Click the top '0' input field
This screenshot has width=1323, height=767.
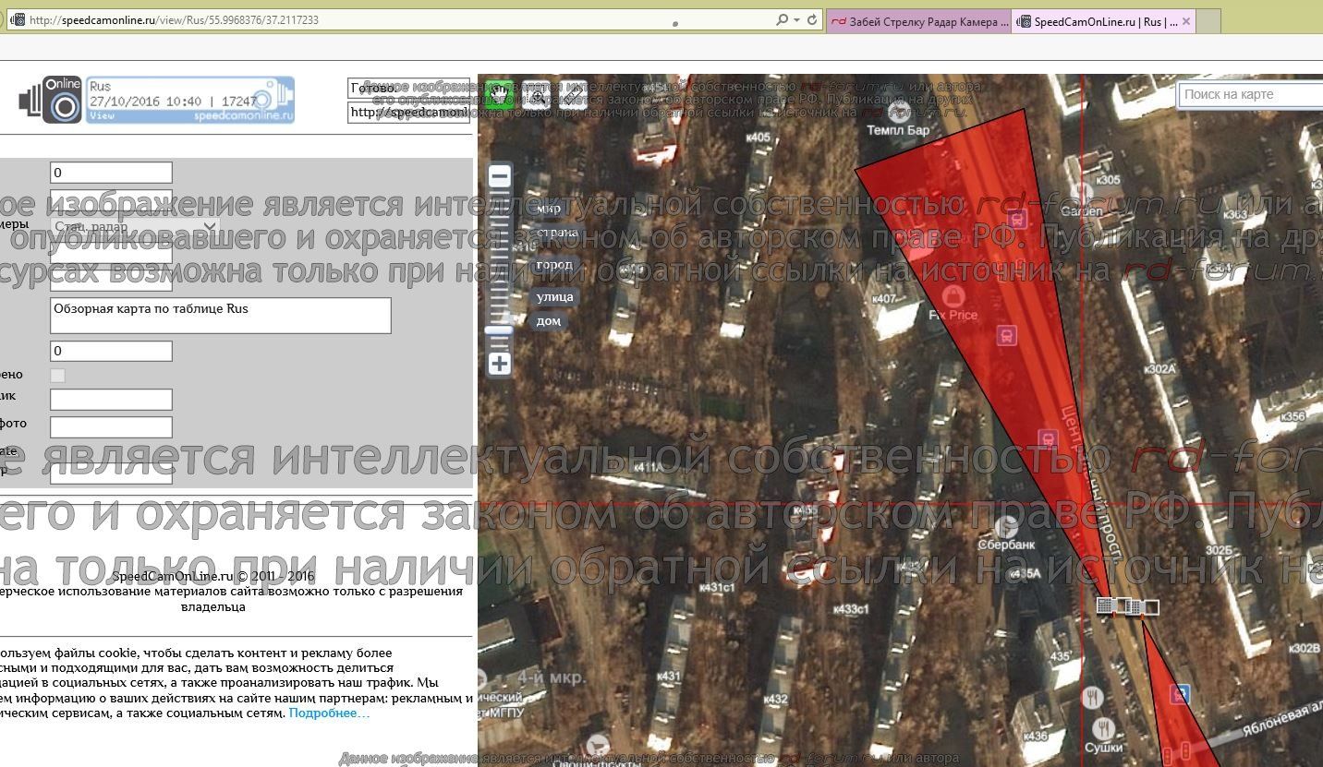111,173
